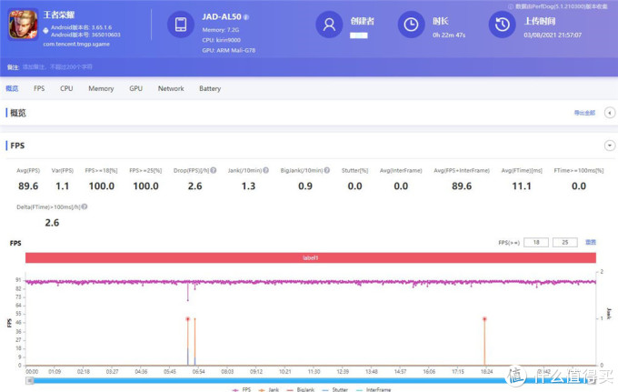Click the Memory: 7.2G text

click(x=220, y=30)
